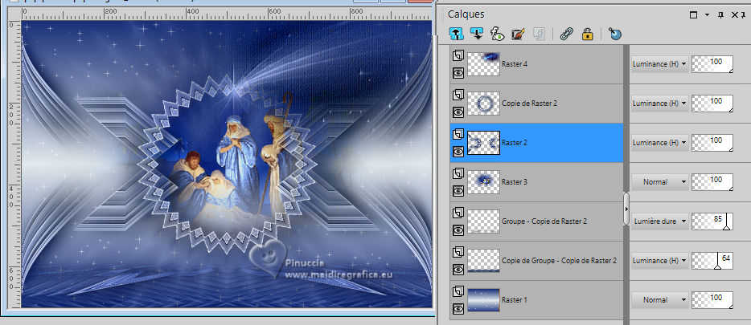The width and height of the screenshot is (751, 325).
Task: Select the layer named Raster 1
Action: (515, 299)
